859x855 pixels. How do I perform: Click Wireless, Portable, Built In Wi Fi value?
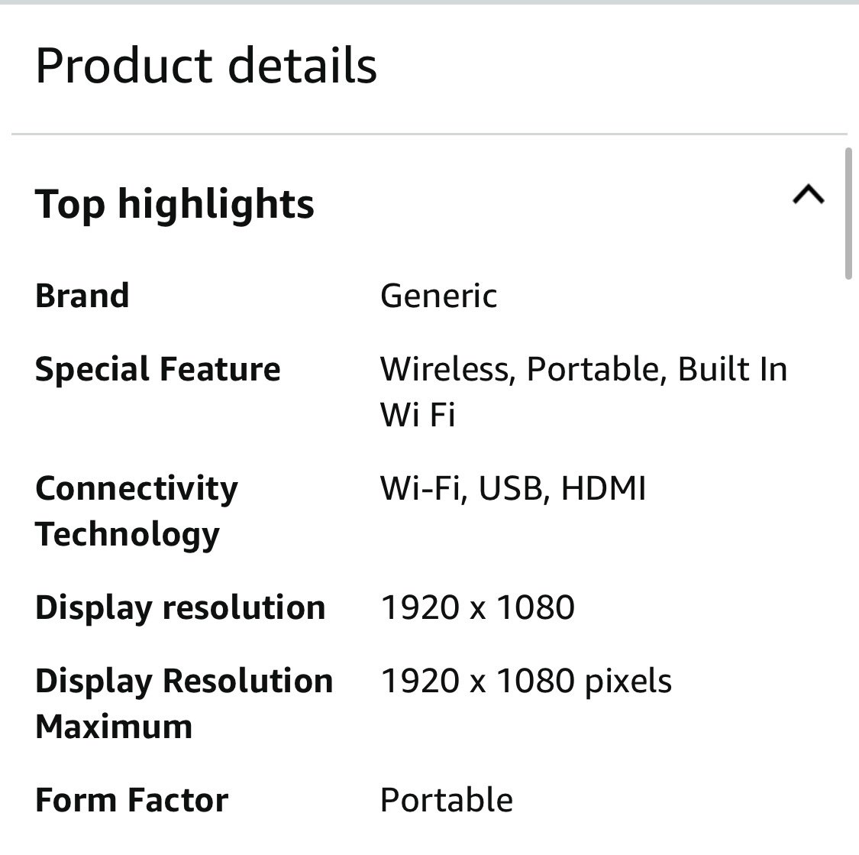[x=584, y=391]
